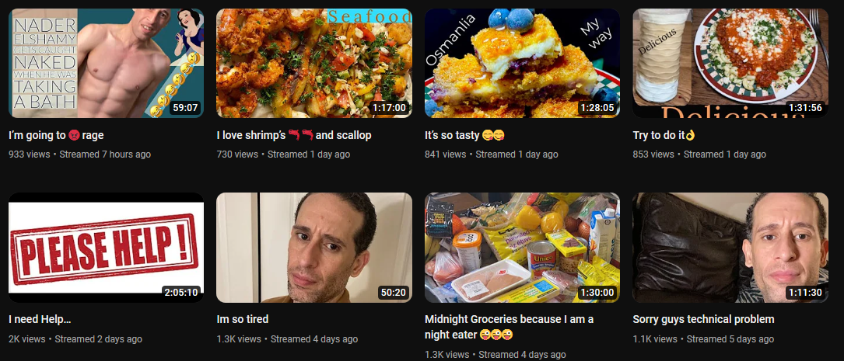Viewport: 844px width, 361px height.
Task: Click the 'Midnight Groceries because I am a night eater' title
Action: [510, 327]
